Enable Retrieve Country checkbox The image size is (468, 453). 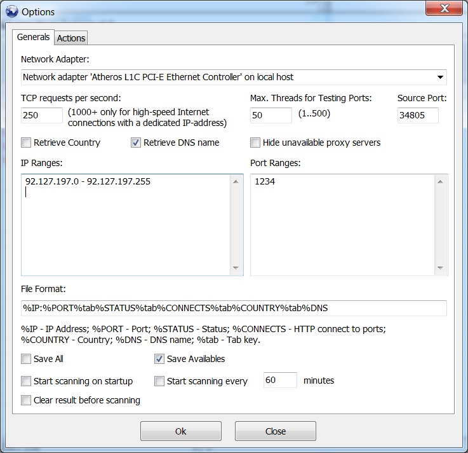[x=26, y=143]
